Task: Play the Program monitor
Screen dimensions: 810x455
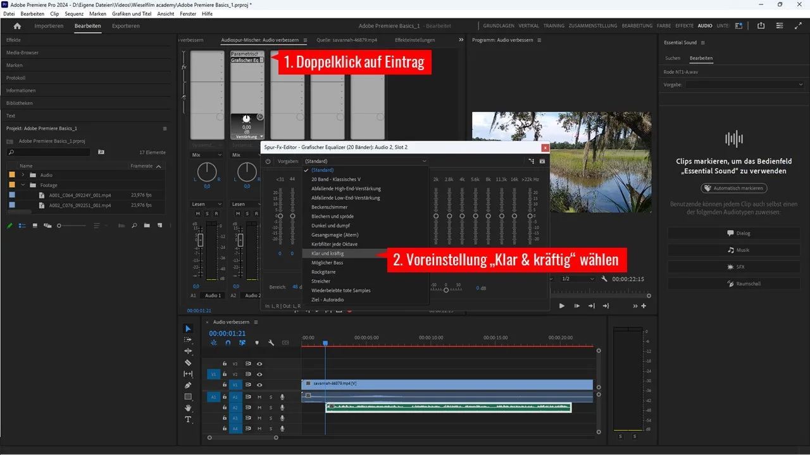Action: point(561,306)
